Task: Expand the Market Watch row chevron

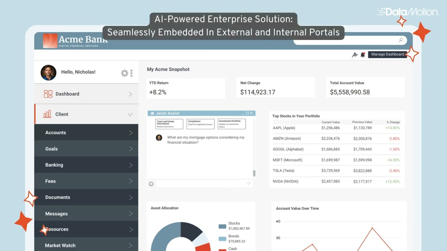Action: pyautogui.click(x=131, y=246)
